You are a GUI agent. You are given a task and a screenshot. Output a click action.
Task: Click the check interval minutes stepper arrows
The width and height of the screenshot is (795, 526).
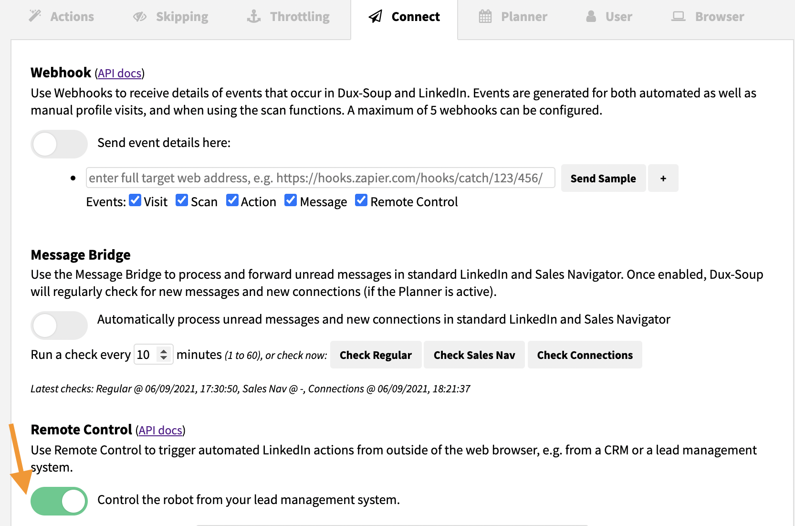click(x=164, y=354)
